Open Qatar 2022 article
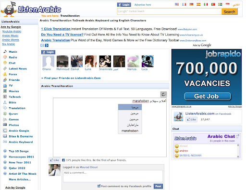Screen dimensions: 246x190 point(17,168)
